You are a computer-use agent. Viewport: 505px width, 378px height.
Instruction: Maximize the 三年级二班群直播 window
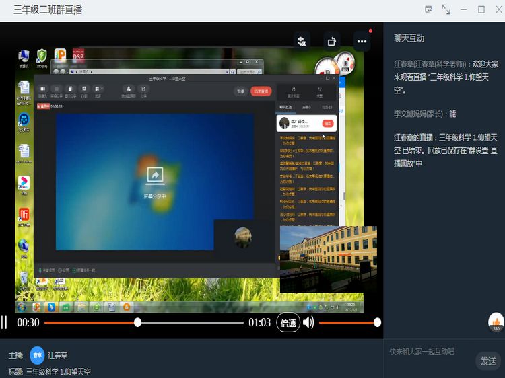[481, 9]
